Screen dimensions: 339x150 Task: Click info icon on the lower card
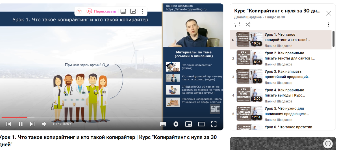pyautogui.click(x=328, y=143)
